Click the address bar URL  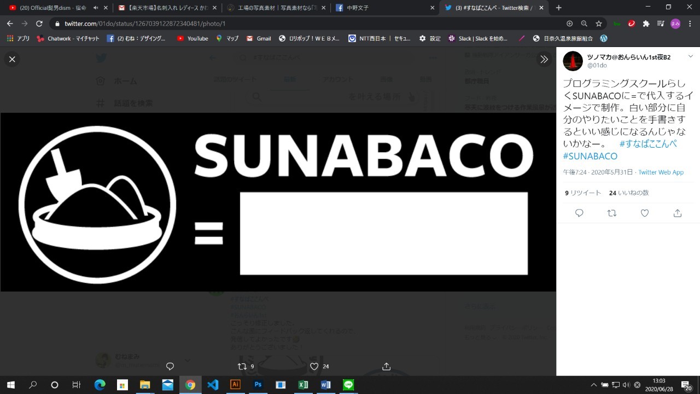point(145,24)
